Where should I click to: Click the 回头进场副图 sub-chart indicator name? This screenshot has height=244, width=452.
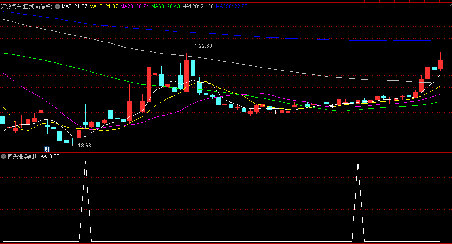(x=23, y=156)
